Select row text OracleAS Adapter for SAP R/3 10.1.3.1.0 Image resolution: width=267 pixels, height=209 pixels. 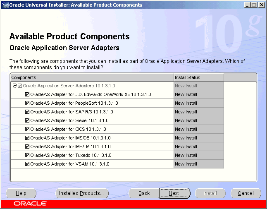72,112
